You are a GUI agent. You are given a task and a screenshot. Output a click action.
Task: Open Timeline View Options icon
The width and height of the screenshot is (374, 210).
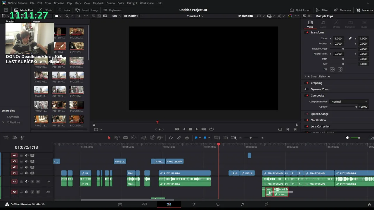6,138
